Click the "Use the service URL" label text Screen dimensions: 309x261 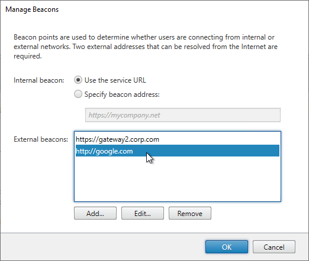point(115,80)
